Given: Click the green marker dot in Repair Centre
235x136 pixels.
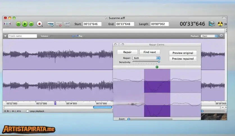Looking at the screenshot, I should (157, 67).
